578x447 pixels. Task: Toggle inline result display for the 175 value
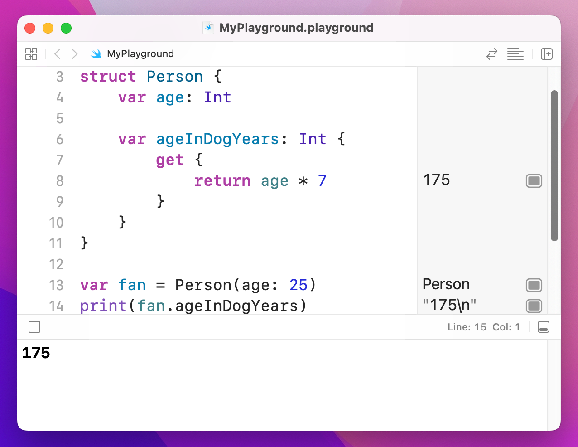534,180
